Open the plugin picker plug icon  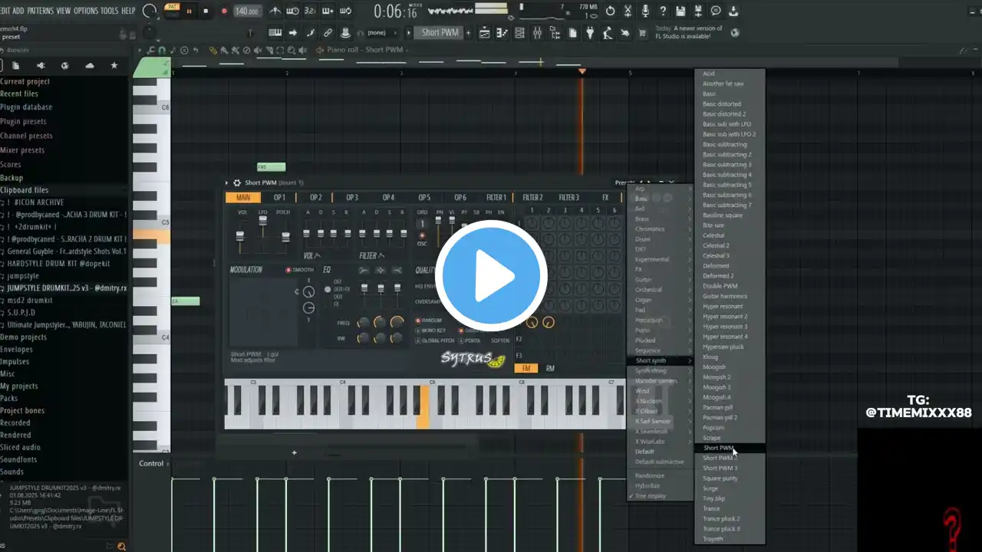coord(590,33)
